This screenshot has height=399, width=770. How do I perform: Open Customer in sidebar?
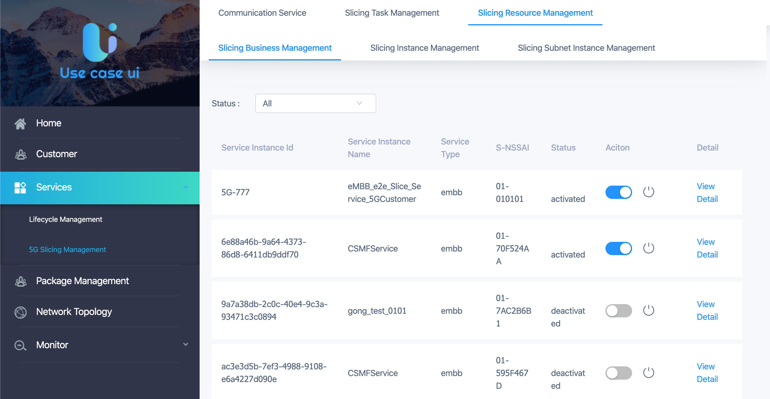[57, 154]
